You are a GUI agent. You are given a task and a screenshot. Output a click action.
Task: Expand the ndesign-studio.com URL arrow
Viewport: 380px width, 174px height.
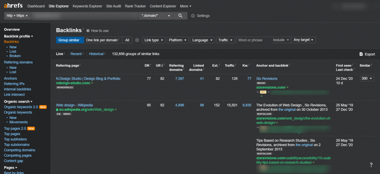[92, 83]
